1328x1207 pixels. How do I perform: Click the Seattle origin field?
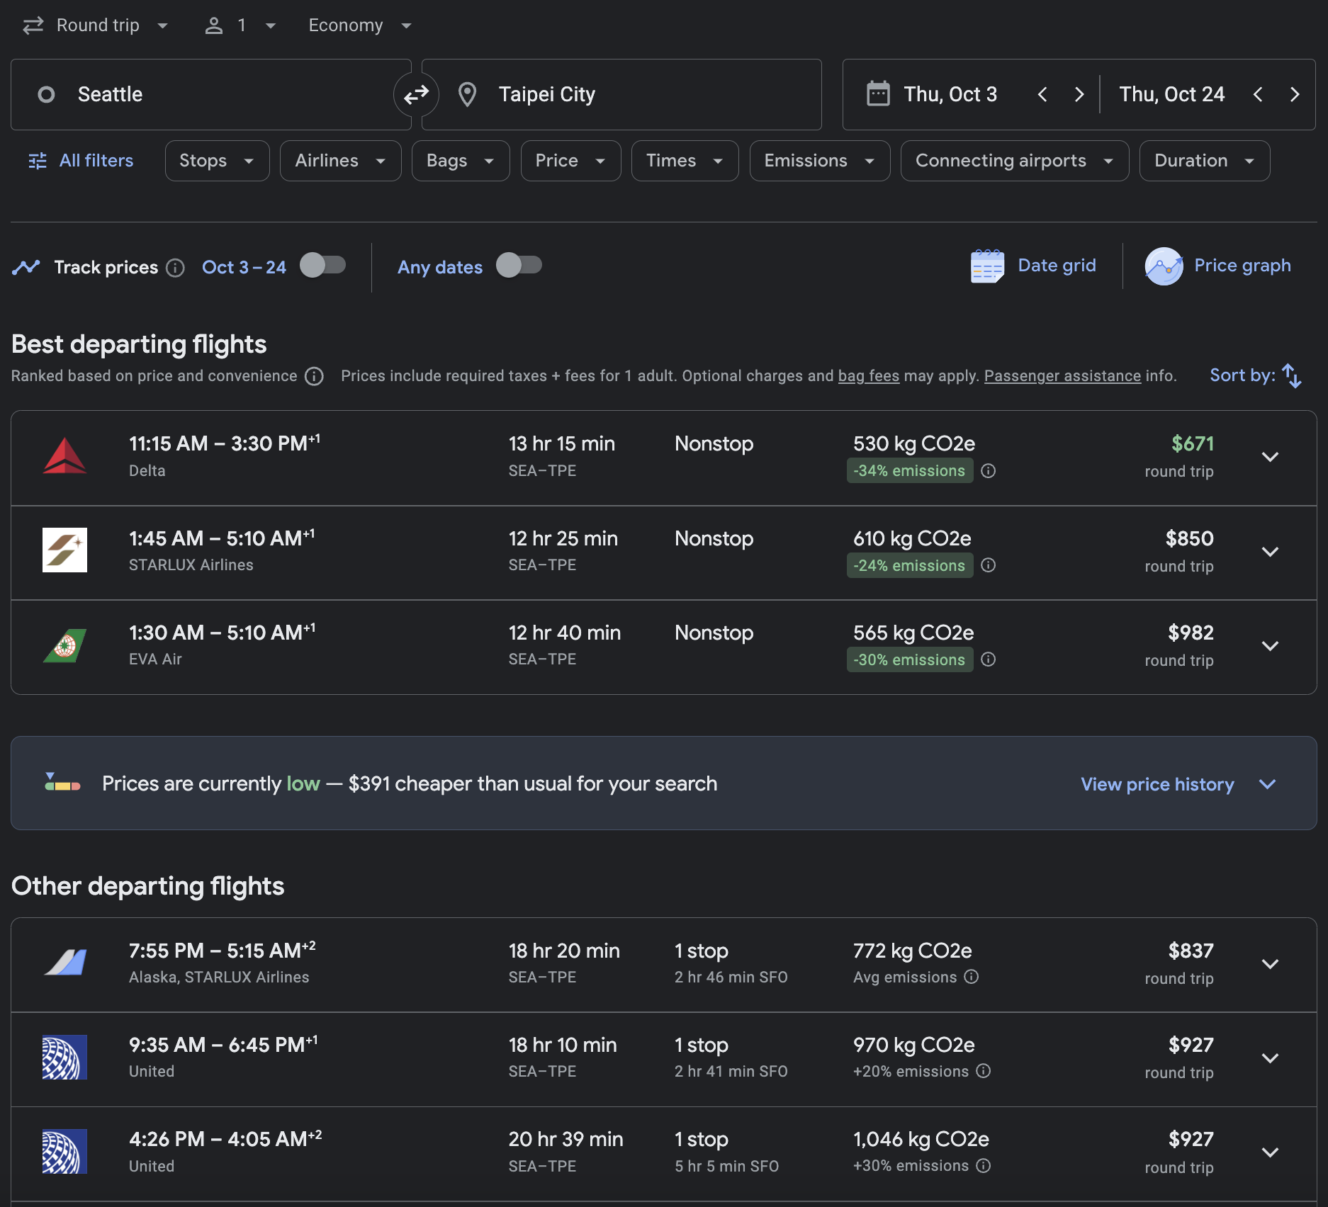click(x=210, y=94)
